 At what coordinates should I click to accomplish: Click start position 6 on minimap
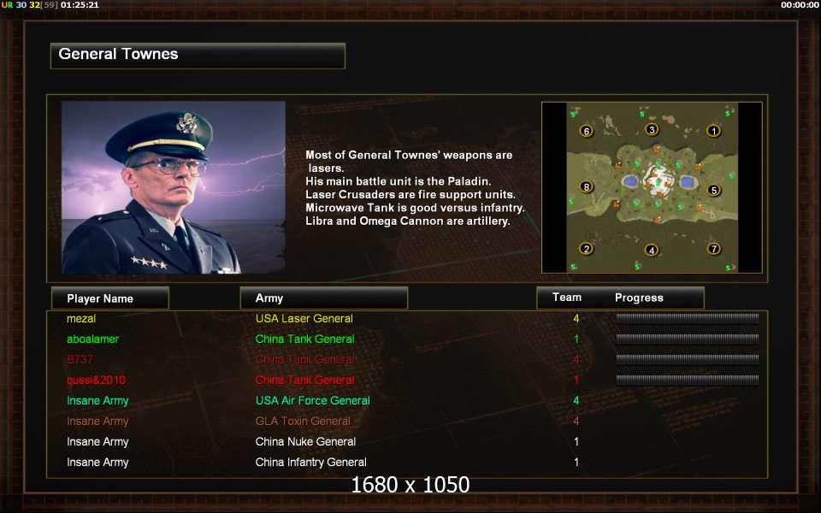587,131
